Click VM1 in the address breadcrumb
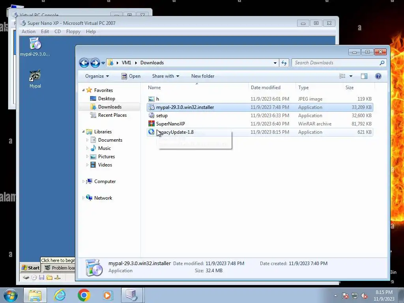The height and width of the screenshot is (303, 404). pyautogui.click(x=126, y=63)
